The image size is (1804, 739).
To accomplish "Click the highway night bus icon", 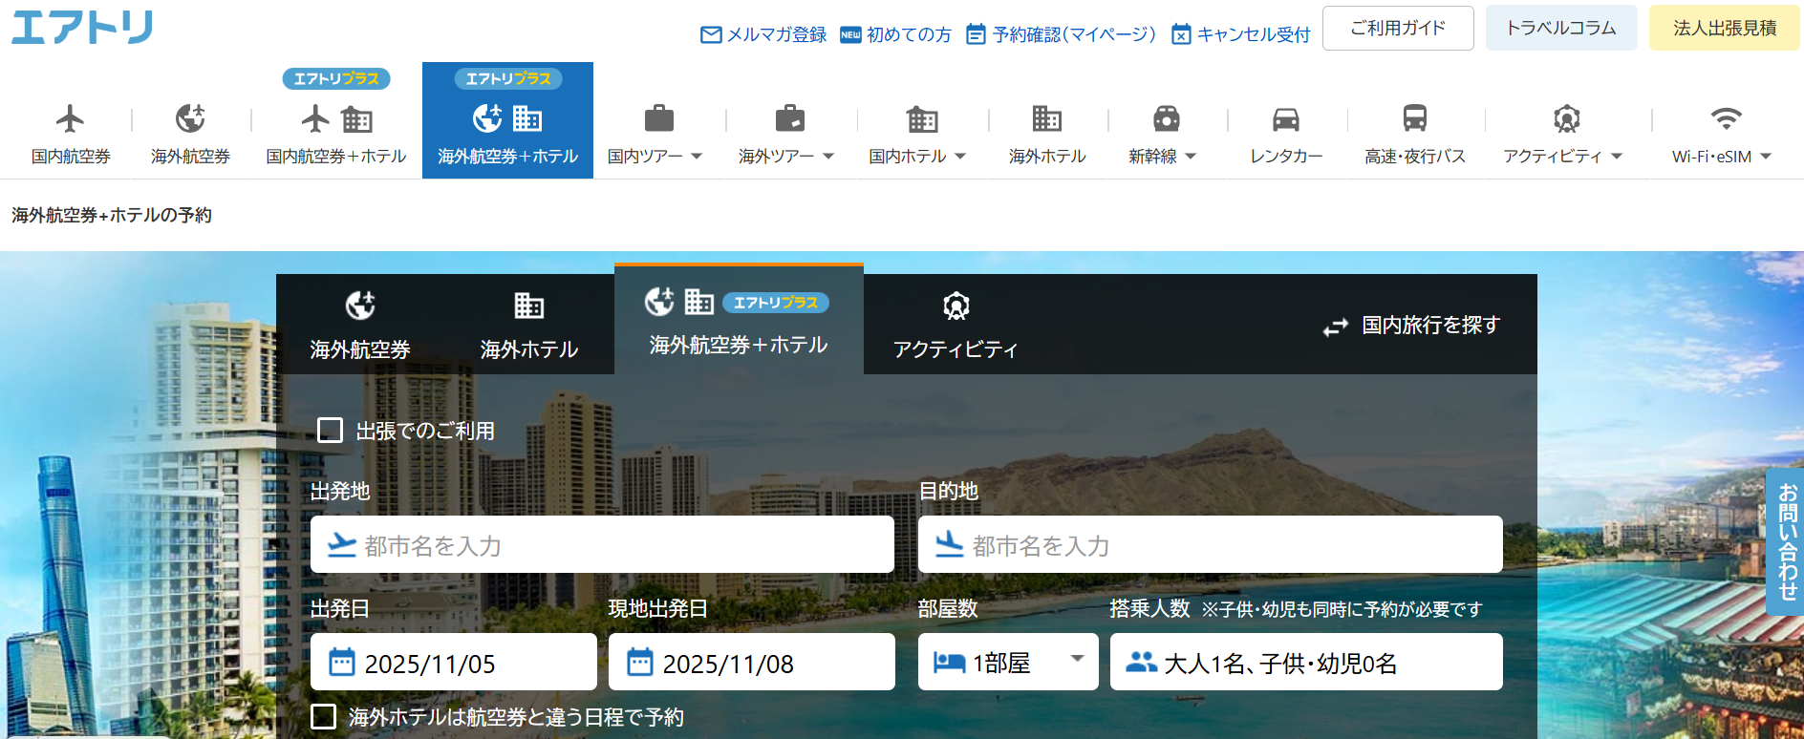I will click(1414, 119).
